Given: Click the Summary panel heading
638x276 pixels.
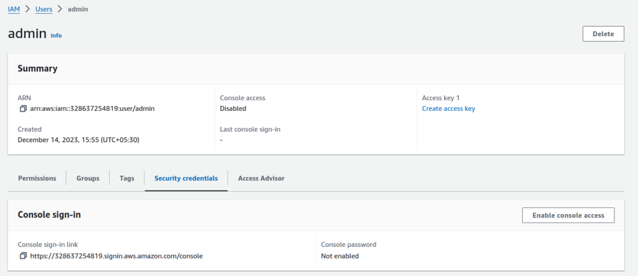Looking at the screenshot, I should coord(37,69).
